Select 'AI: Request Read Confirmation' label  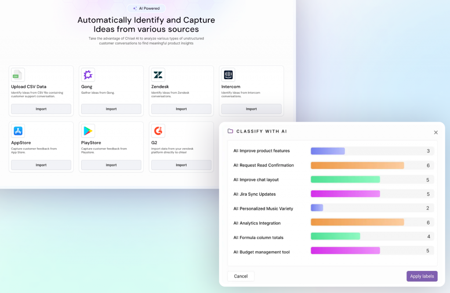click(x=264, y=165)
